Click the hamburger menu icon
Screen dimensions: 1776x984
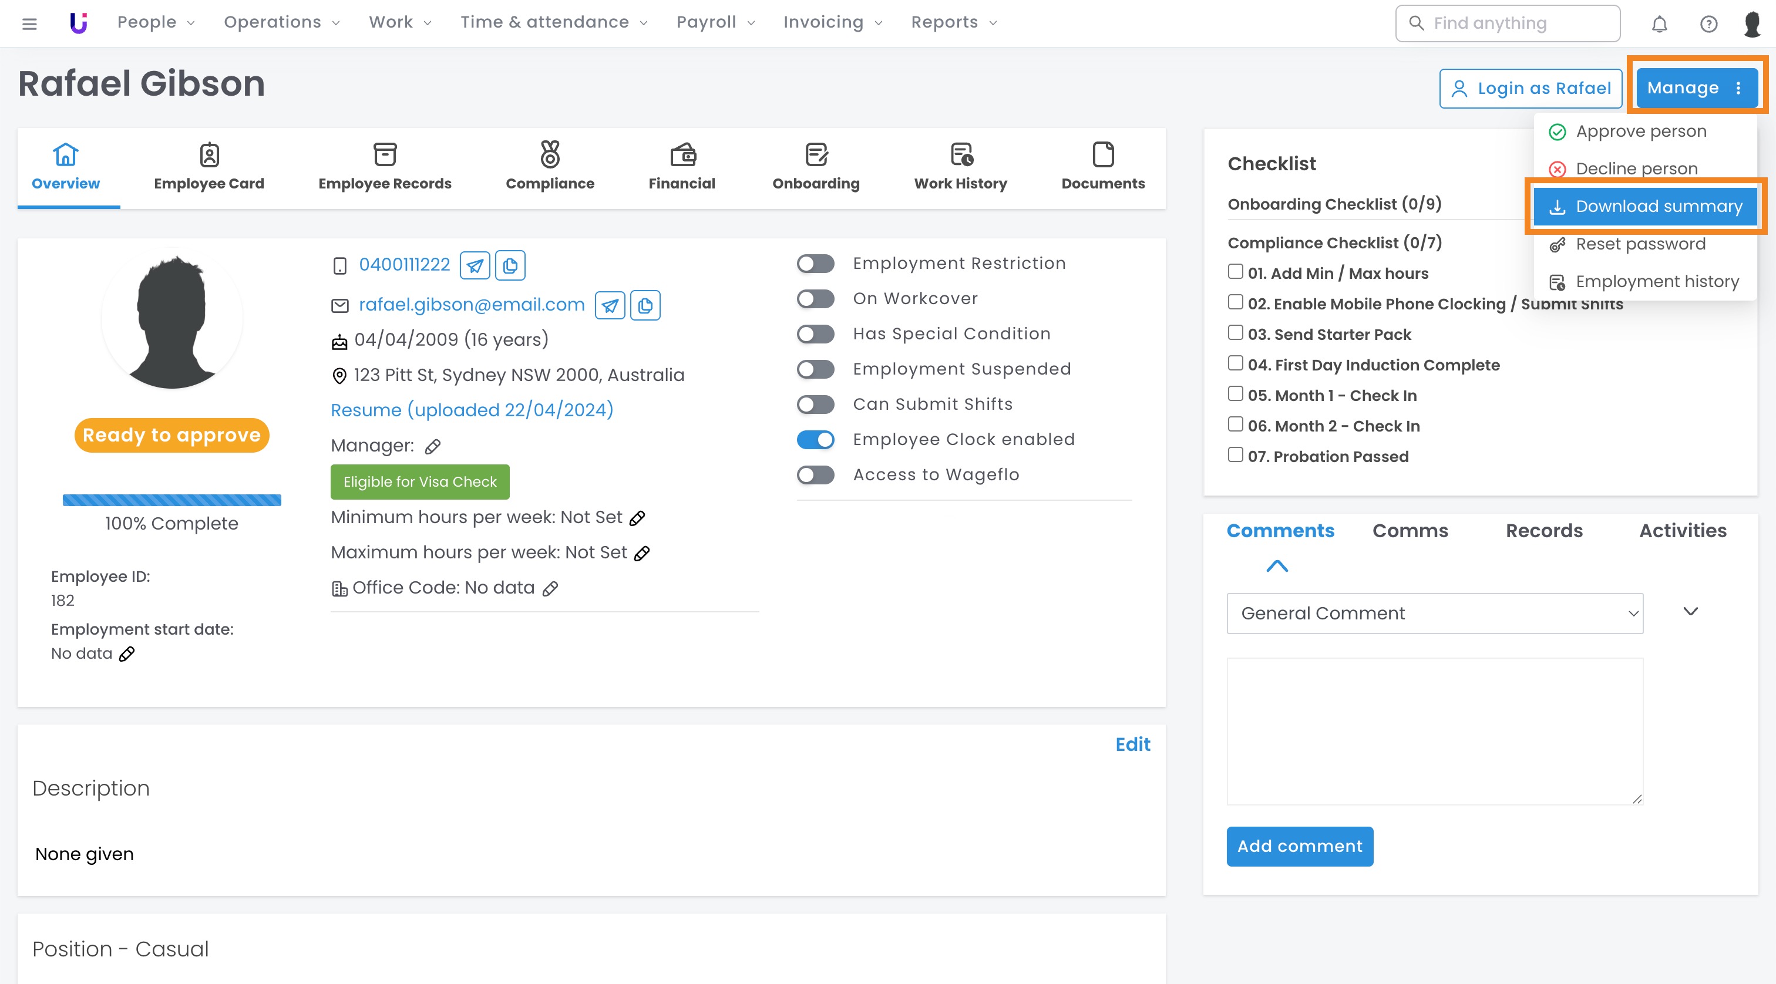29,24
